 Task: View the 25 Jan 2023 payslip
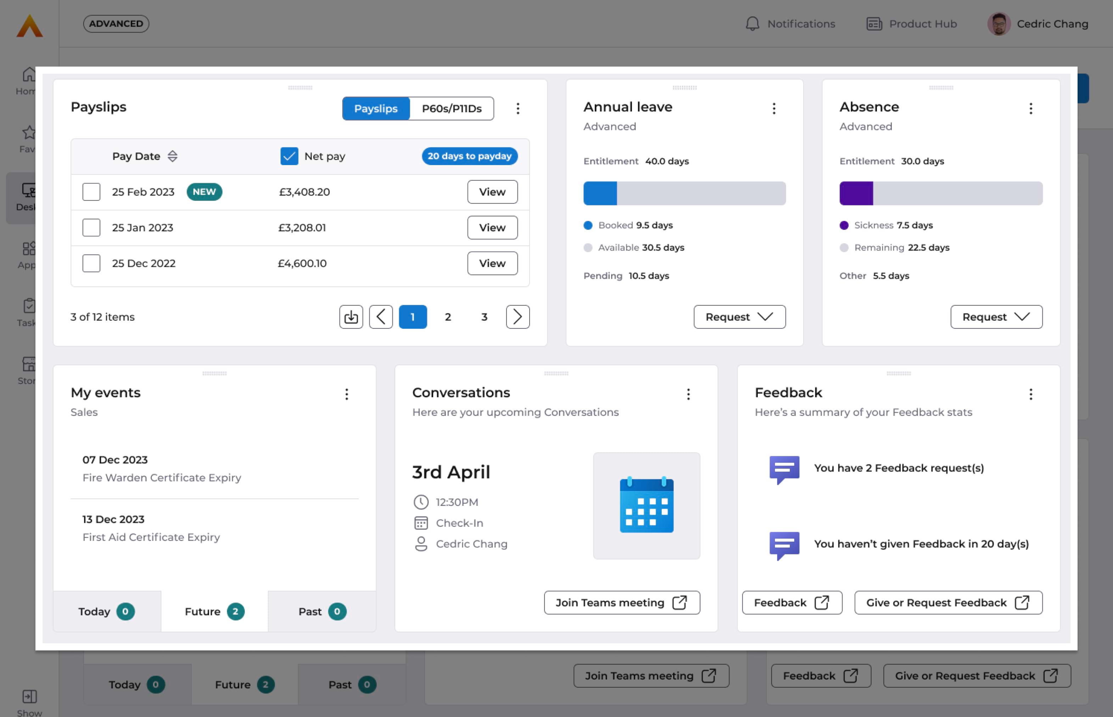point(492,228)
